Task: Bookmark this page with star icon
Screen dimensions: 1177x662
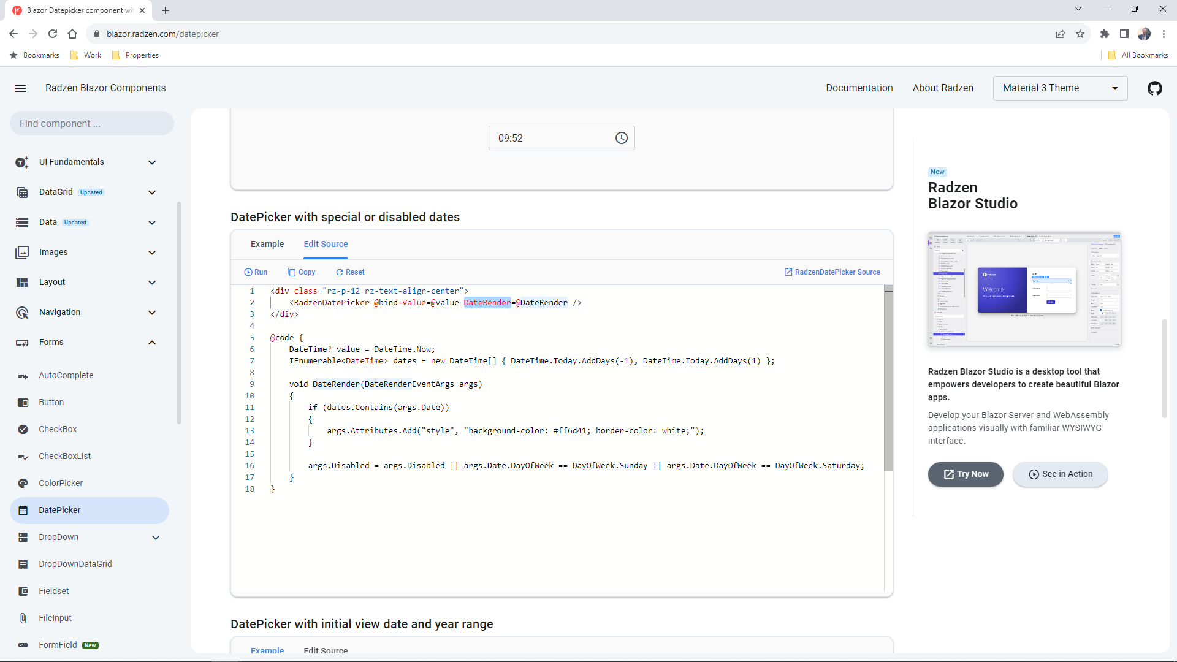Action: coord(1080,34)
